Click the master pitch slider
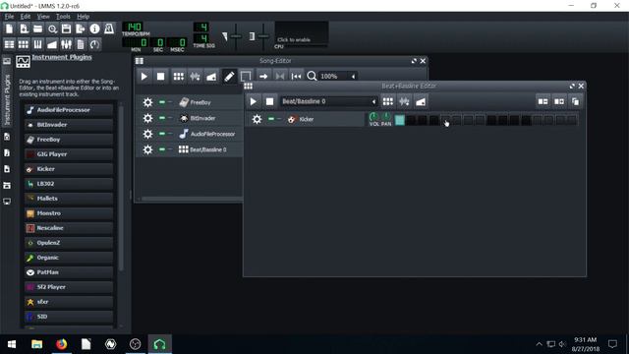This screenshot has width=629, height=354. [x=263, y=36]
